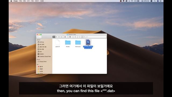
Task: Click the Panels folder name label
Action: (x=68, y=47)
